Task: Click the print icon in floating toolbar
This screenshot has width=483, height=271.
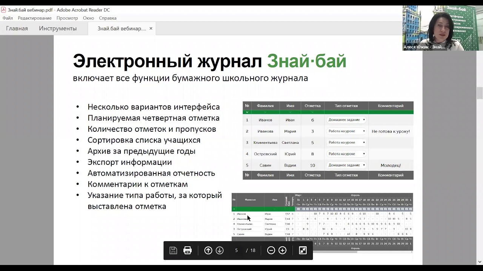Action: [188, 250]
